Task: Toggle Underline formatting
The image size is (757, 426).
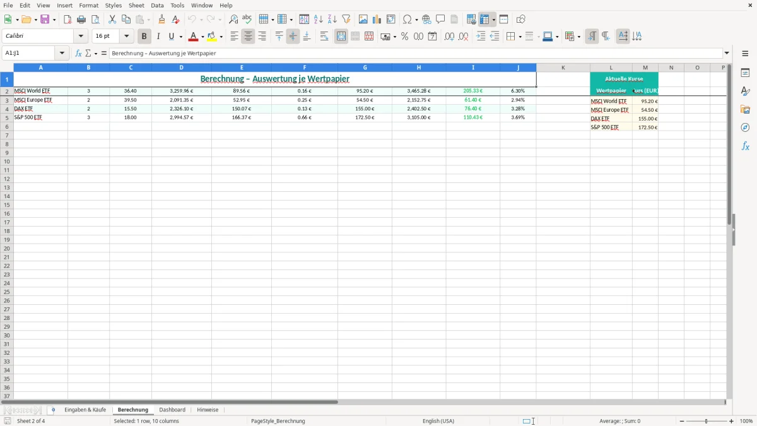Action: click(x=171, y=37)
